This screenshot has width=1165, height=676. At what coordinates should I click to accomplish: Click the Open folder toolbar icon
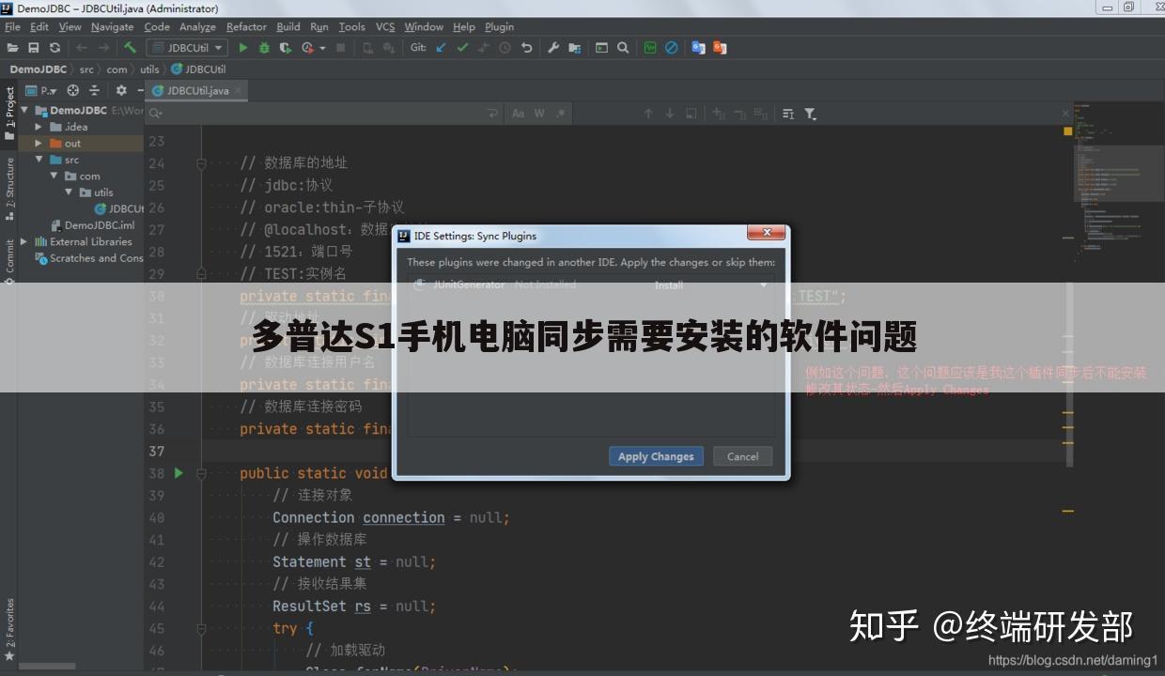click(12, 48)
